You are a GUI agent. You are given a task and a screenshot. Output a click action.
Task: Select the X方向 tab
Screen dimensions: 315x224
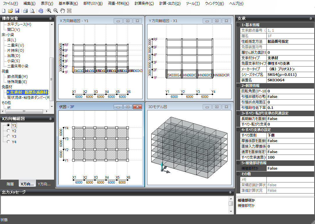27,184
